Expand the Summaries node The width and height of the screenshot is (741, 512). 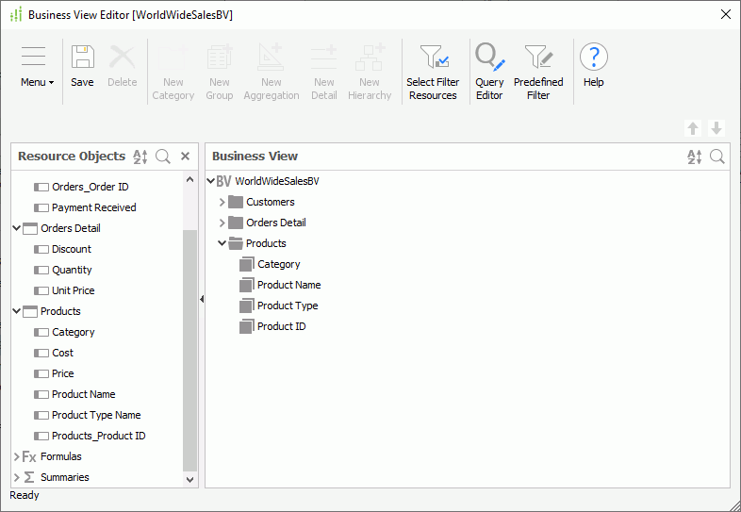[x=17, y=477]
